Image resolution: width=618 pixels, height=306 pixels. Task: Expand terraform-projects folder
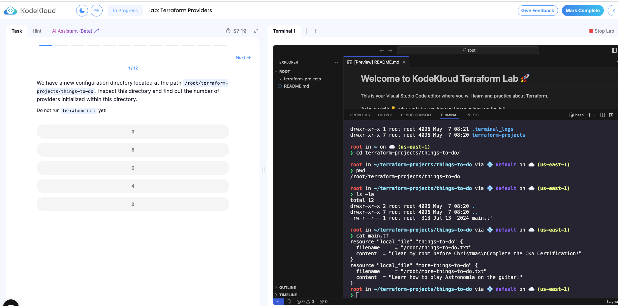point(302,79)
